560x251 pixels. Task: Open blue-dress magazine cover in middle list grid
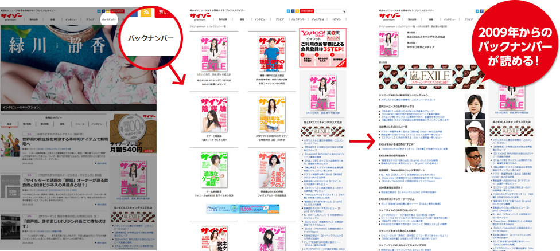272,54
